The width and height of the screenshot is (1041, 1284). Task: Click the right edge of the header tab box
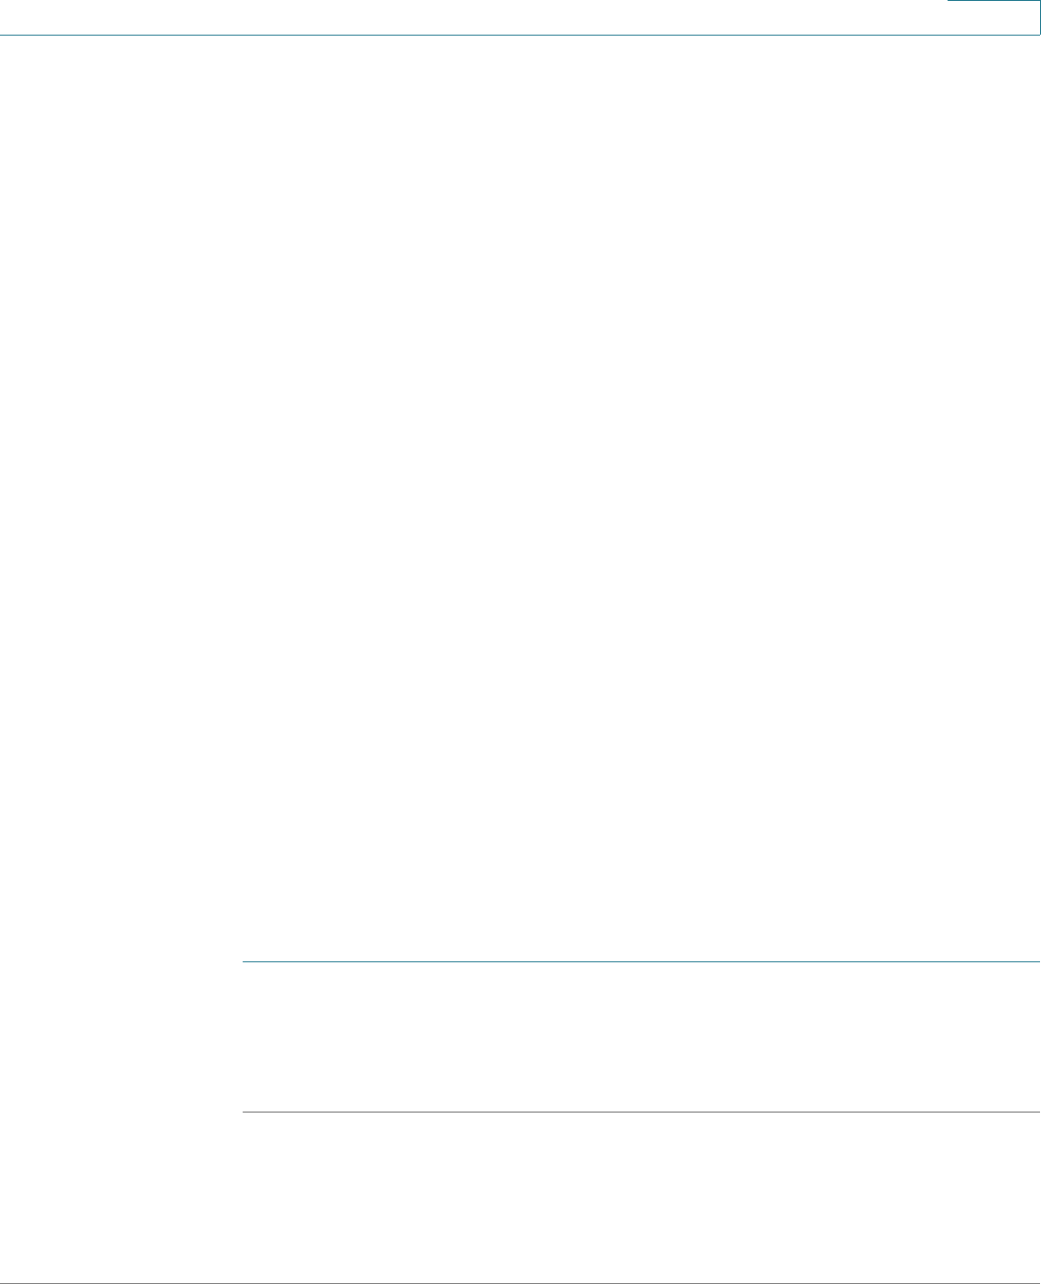(x=1040, y=17)
